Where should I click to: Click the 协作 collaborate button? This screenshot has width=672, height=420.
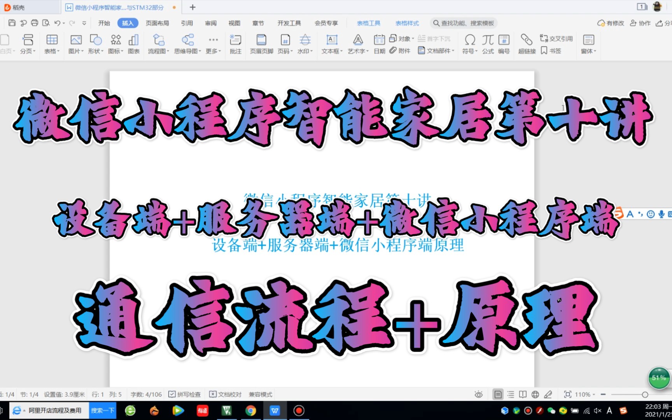[640, 23]
